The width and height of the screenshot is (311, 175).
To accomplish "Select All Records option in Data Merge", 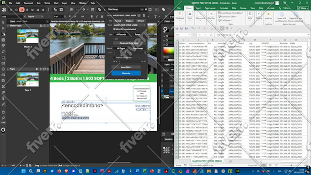I will pyautogui.click(x=121, y=34).
